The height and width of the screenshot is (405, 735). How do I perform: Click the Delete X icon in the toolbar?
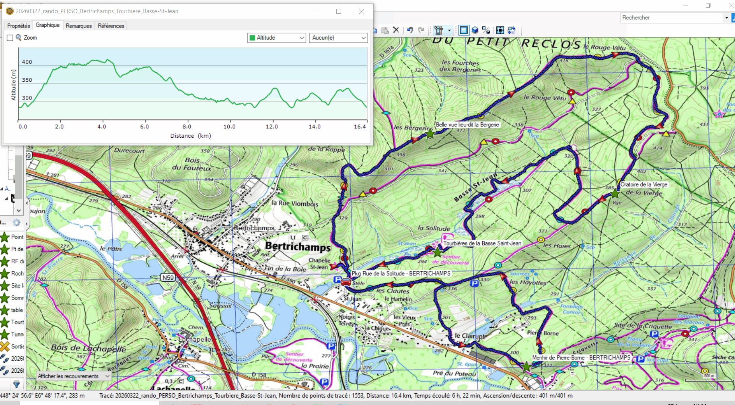coord(396,30)
